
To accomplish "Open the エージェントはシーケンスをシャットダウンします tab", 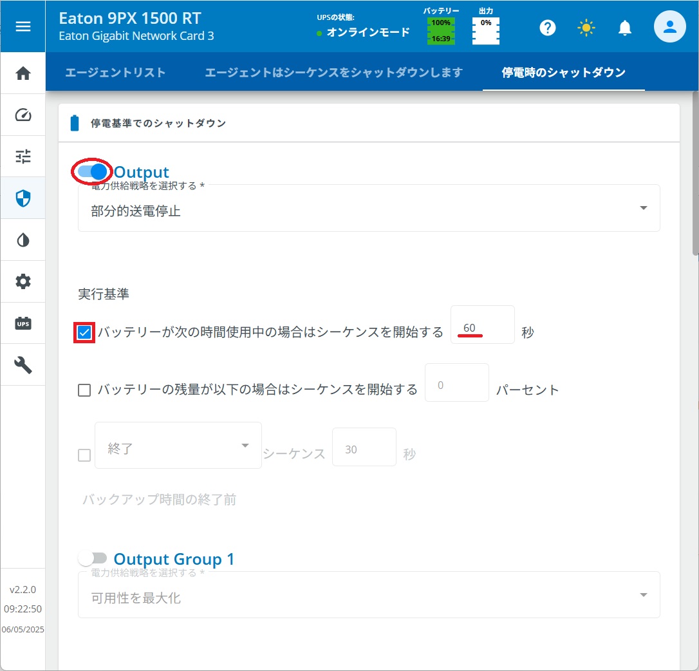I will click(x=334, y=72).
